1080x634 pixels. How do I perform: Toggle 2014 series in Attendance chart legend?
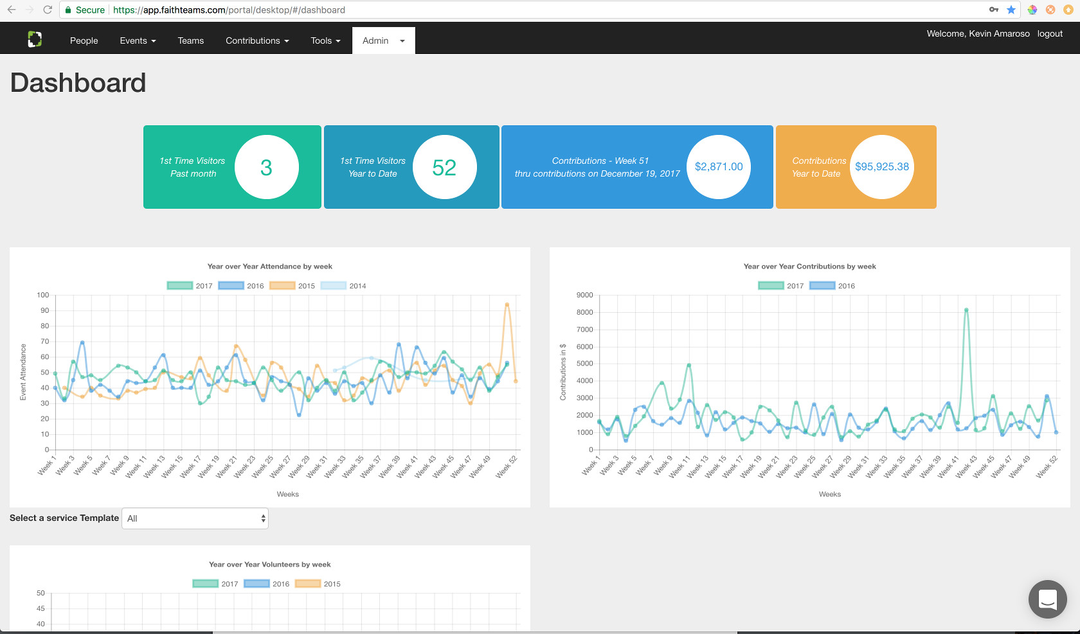pyautogui.click(x=343, y=286)
